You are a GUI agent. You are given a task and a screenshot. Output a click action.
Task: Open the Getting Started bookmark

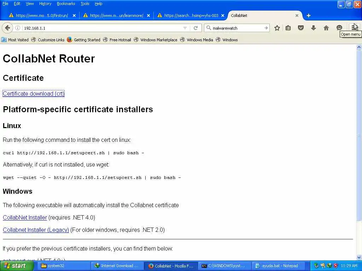(84, 40)
